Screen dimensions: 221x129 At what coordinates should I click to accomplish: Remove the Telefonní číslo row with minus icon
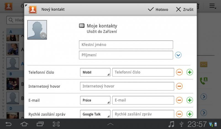point(179,72)
